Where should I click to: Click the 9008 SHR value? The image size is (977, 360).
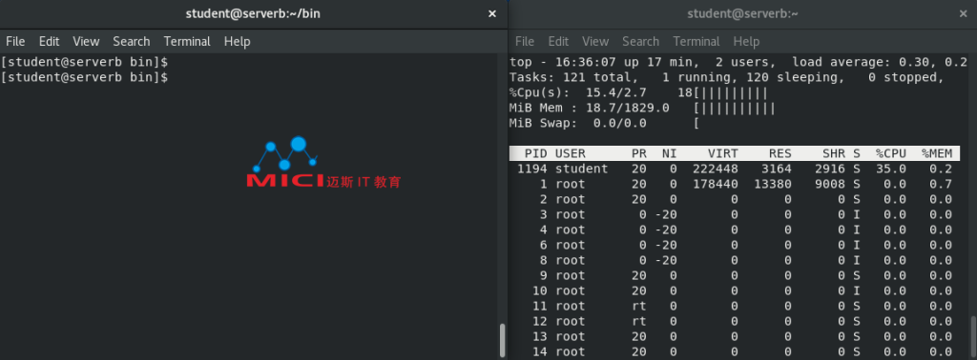[830, 184]
